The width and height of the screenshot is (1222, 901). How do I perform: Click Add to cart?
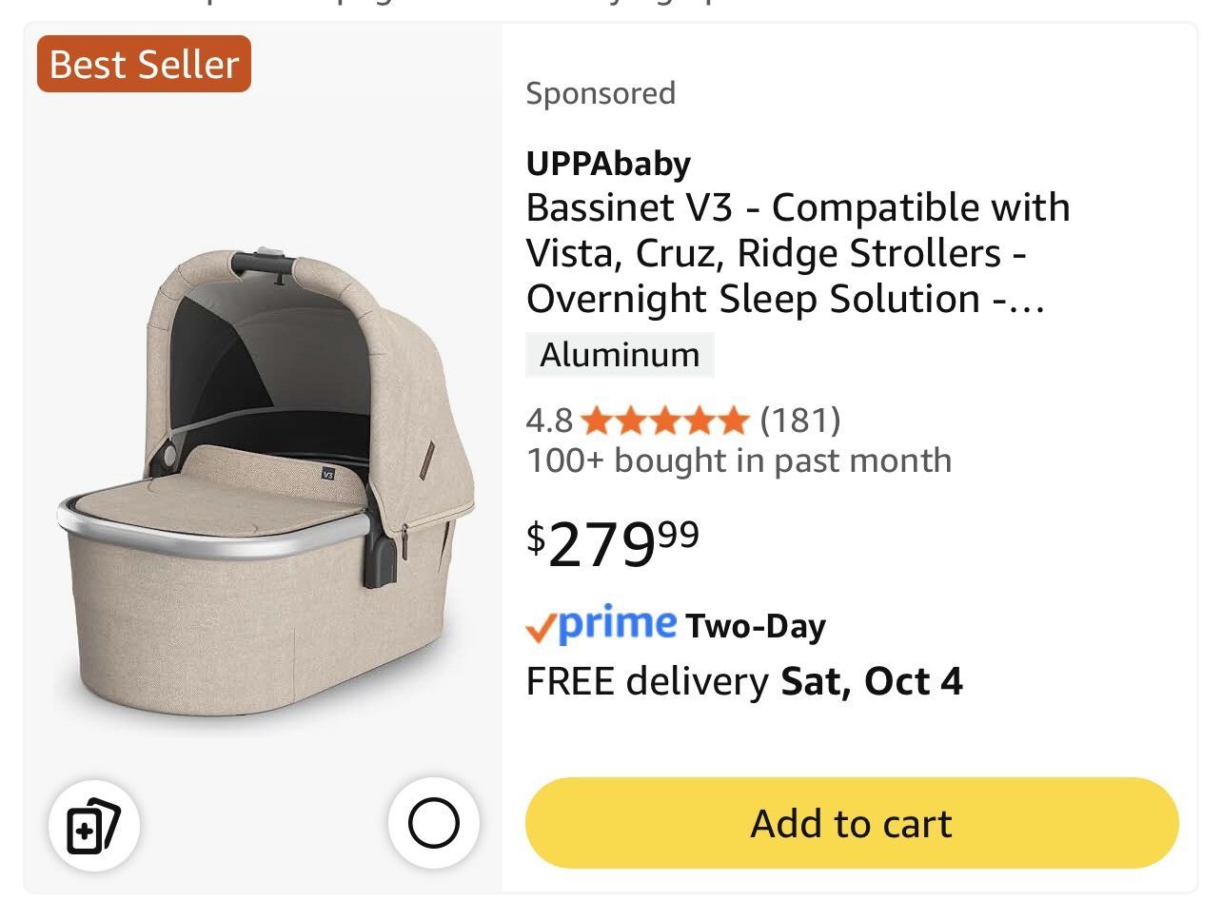point(851,823)
